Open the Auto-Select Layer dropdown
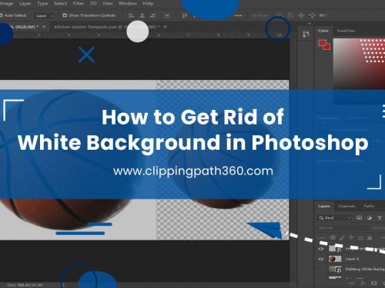Screen dimensions: 385x288 45,15
